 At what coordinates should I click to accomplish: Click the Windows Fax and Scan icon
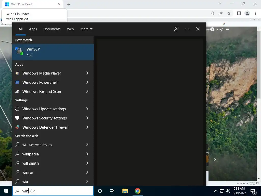(17, 91)
